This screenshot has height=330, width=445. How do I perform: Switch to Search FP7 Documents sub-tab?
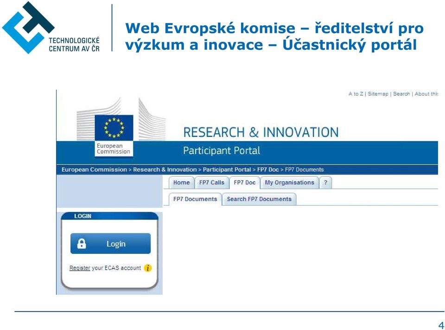259,199
